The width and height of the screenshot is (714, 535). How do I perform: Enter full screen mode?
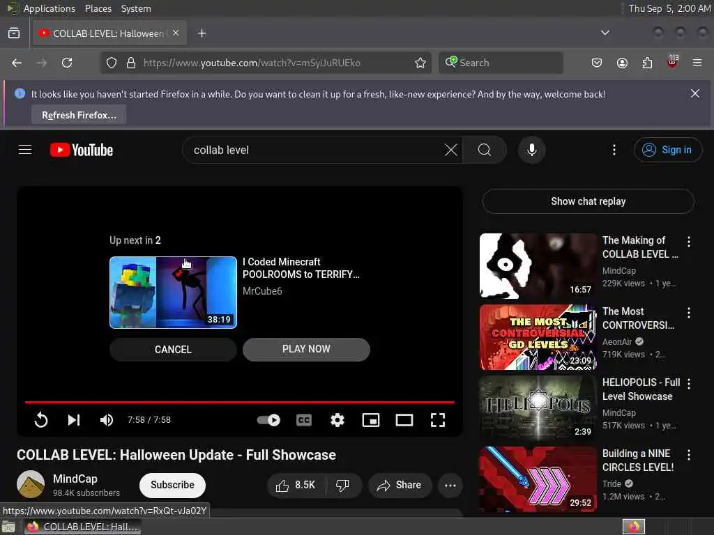[438, 420]
